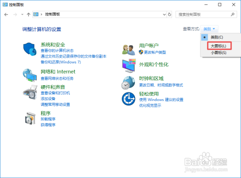Minimize the control panel window
This screenshot has height=178, width=241.
pos(206,5)
